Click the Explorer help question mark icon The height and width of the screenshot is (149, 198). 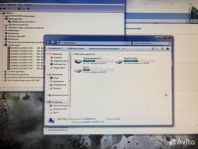[167, 49]
